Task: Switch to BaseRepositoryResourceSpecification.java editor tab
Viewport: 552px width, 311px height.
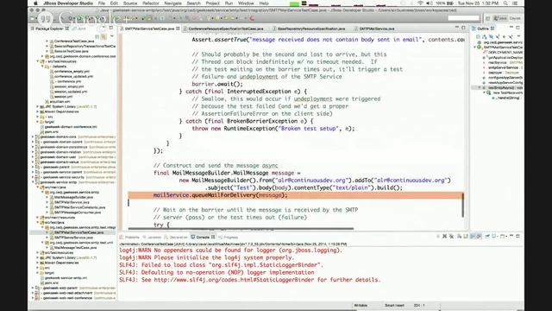Action: click(310, 29)
